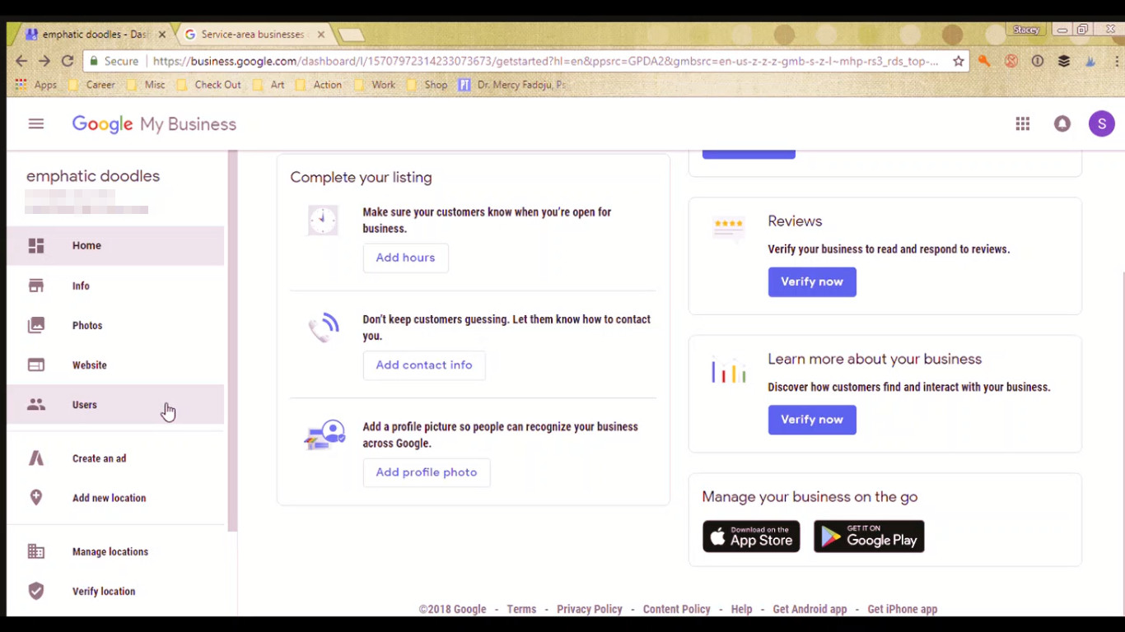Click the profile picture illustration icon
Screen dimensions: 1125x632
[x=325, y=434]
